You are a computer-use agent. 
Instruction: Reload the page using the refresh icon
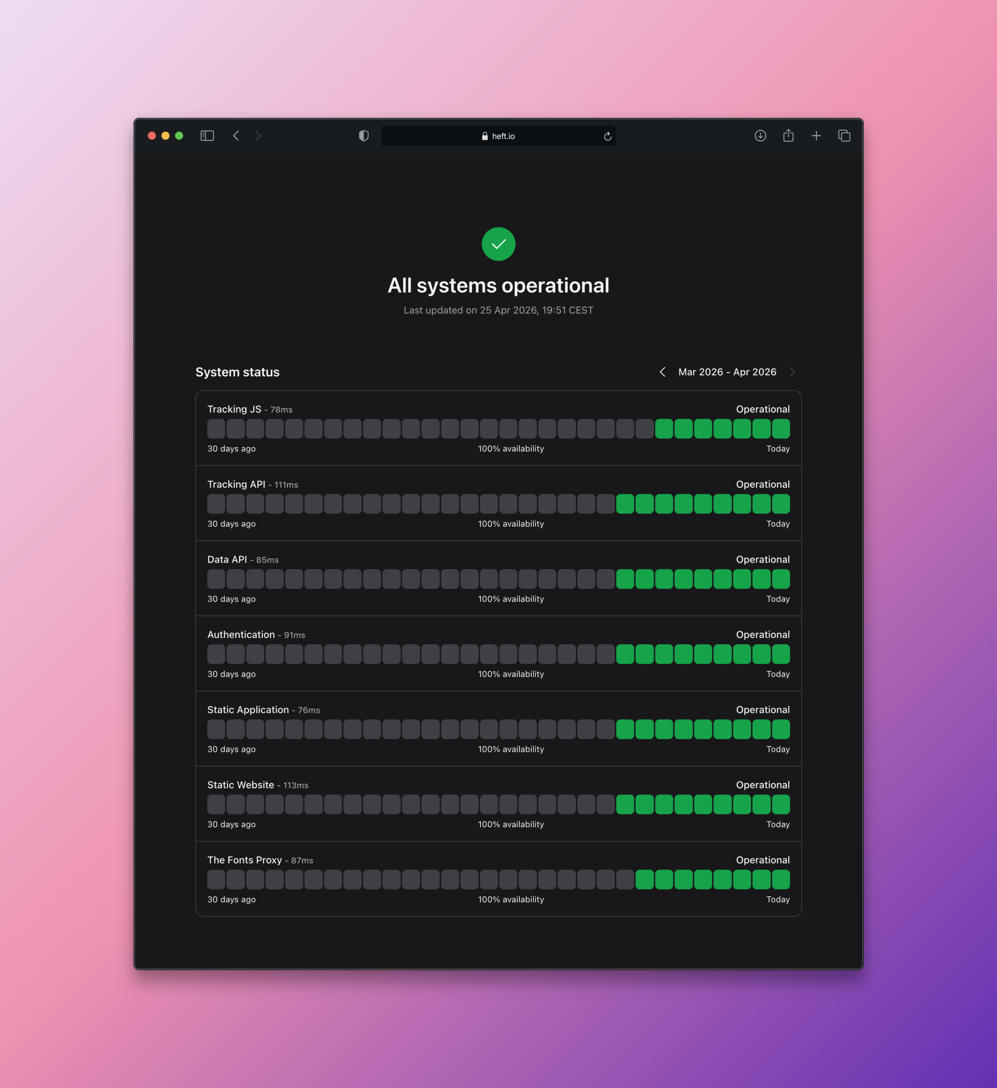pyautogui.click(x=608, y=136)
